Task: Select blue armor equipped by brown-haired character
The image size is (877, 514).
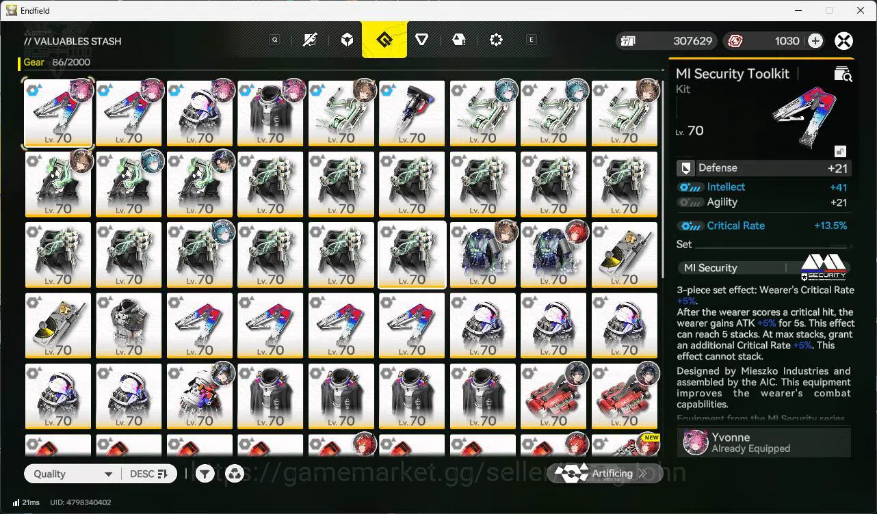Action: pyautogui.click(x=483, y=254)
